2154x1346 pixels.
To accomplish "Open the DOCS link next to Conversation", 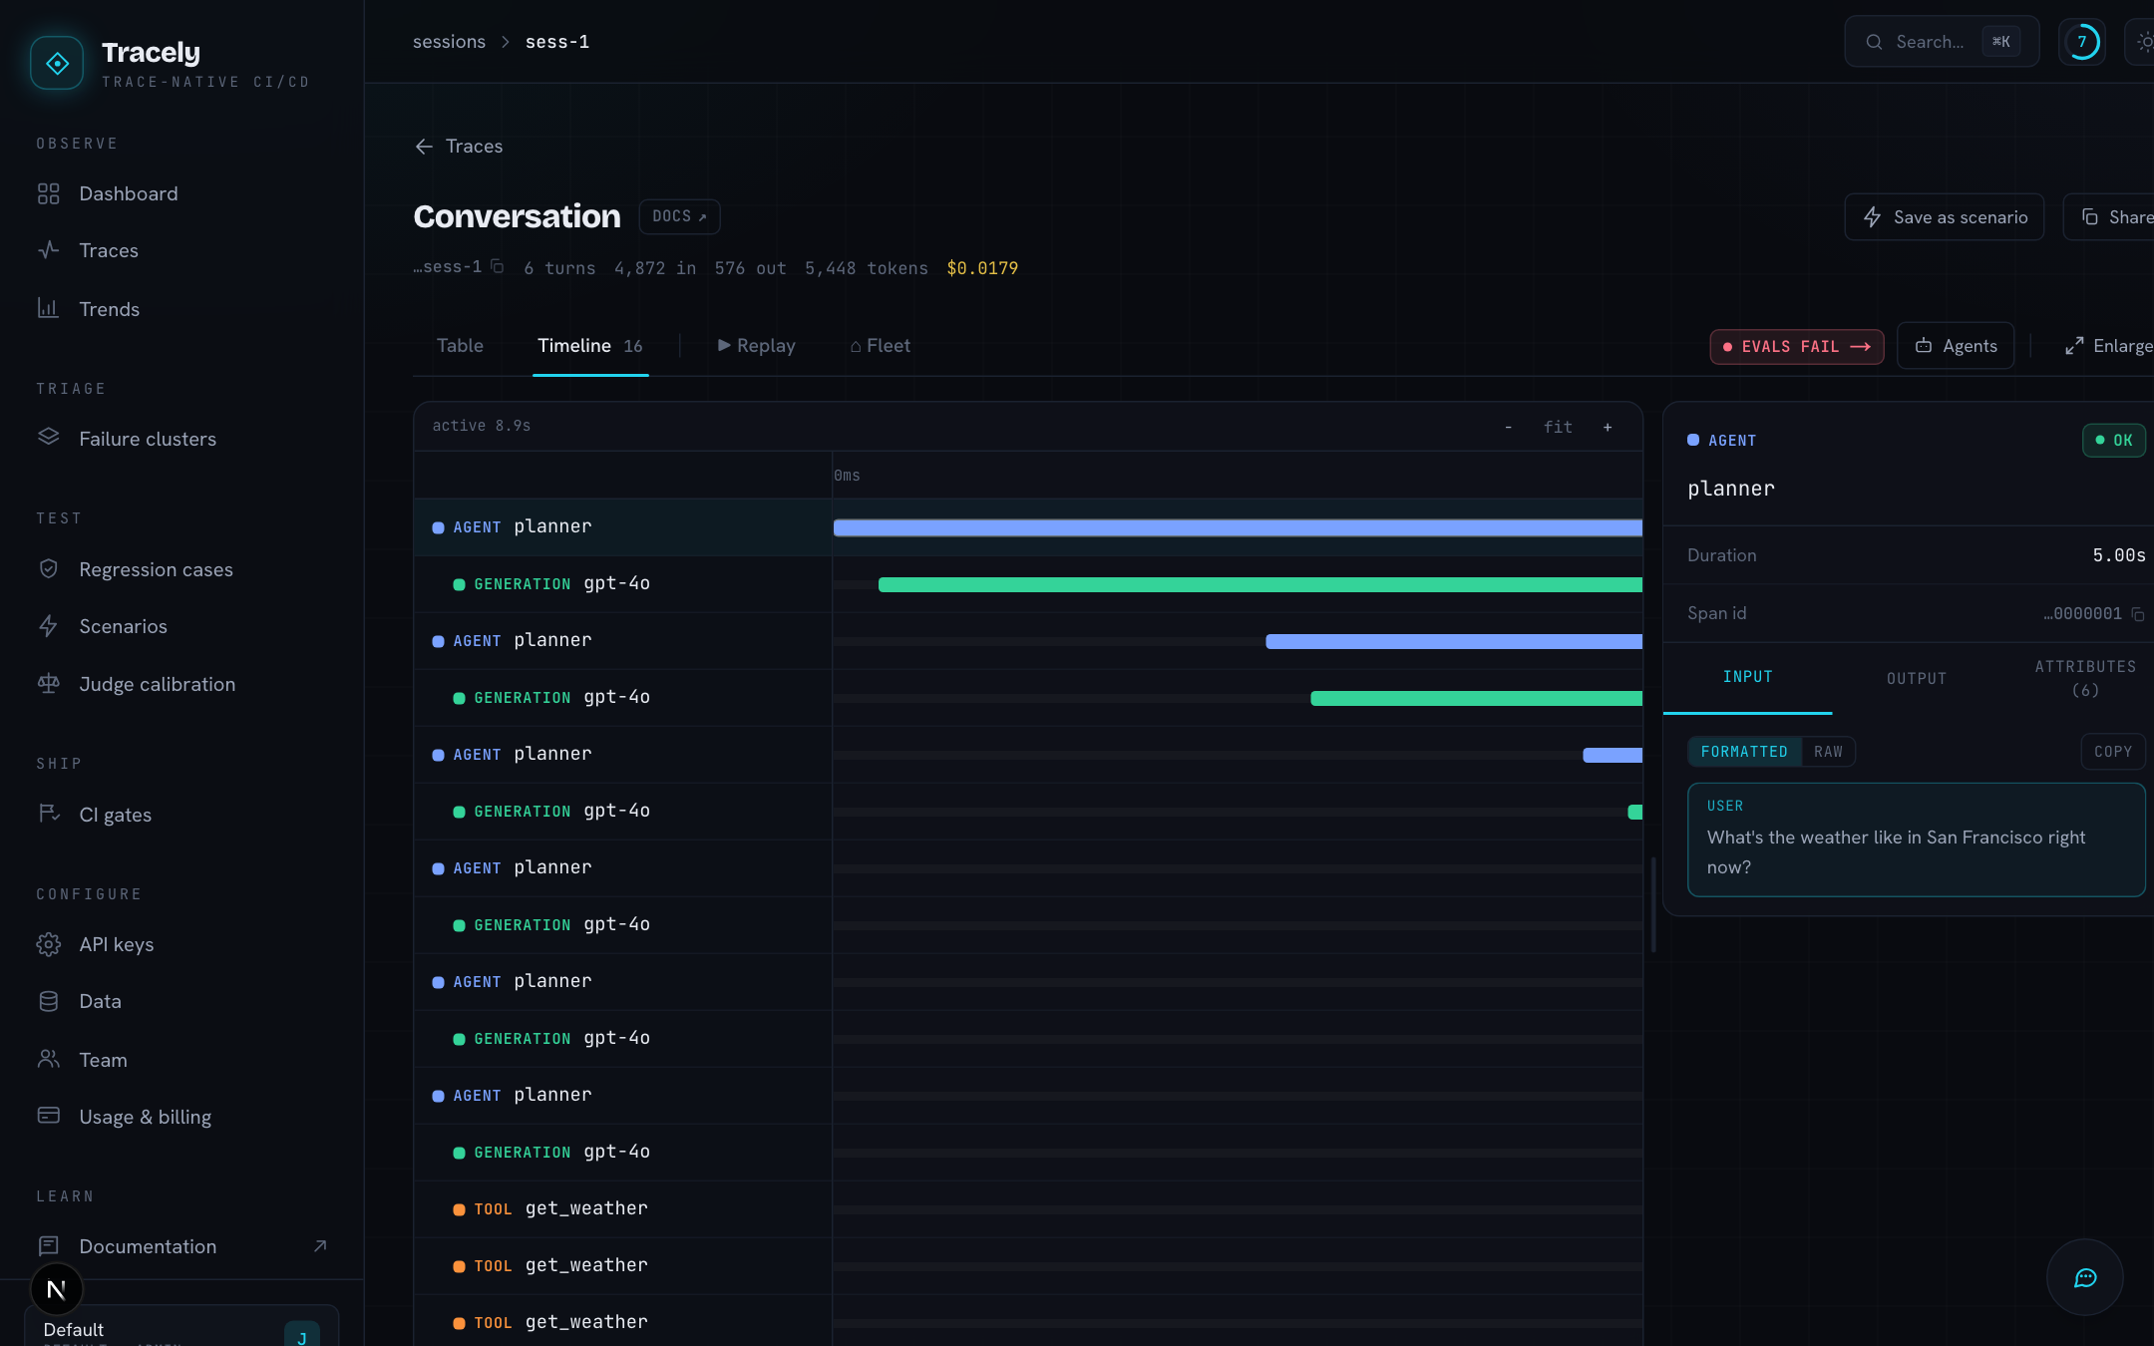I will (x=679, y=216).
